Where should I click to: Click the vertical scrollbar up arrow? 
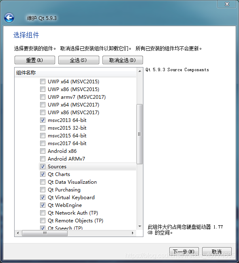(x=140, y=71)
